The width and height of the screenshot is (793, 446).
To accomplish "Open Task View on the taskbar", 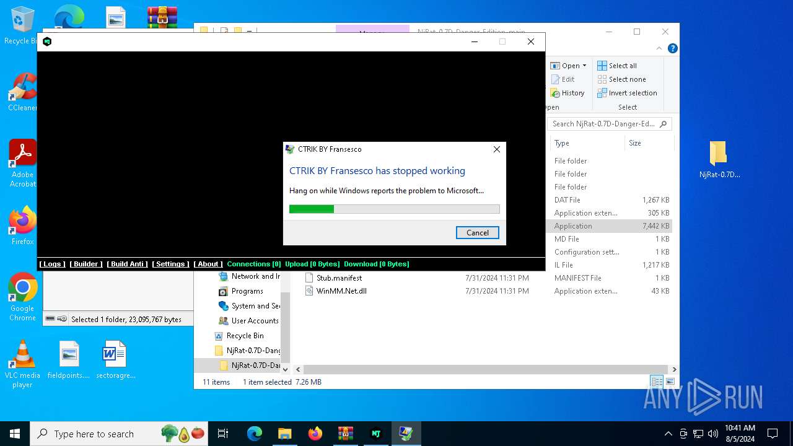I will [x=223, y=434].
